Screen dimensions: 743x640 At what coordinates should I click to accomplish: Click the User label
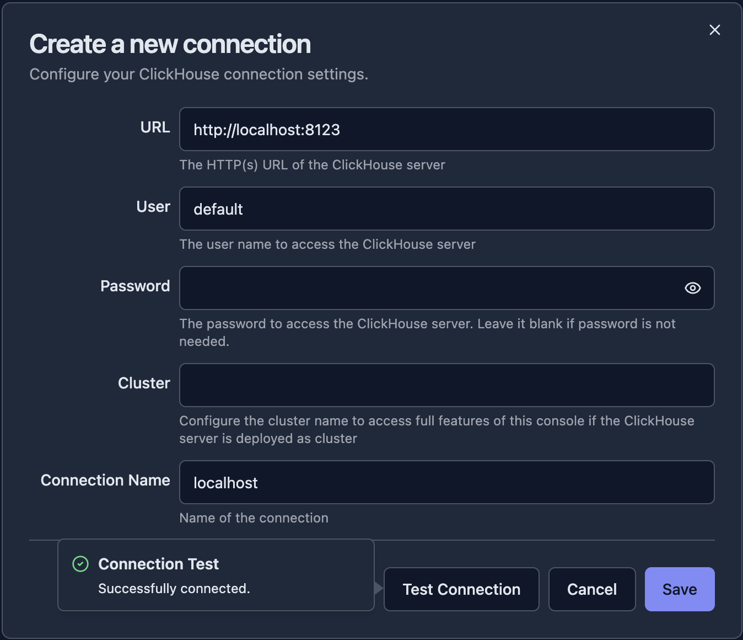153,207
